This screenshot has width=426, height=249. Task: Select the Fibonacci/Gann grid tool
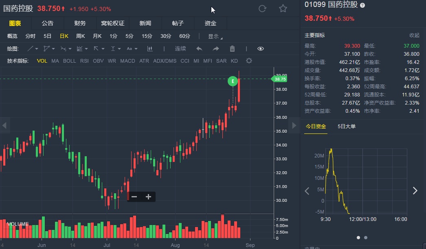(x=79, y=48)
